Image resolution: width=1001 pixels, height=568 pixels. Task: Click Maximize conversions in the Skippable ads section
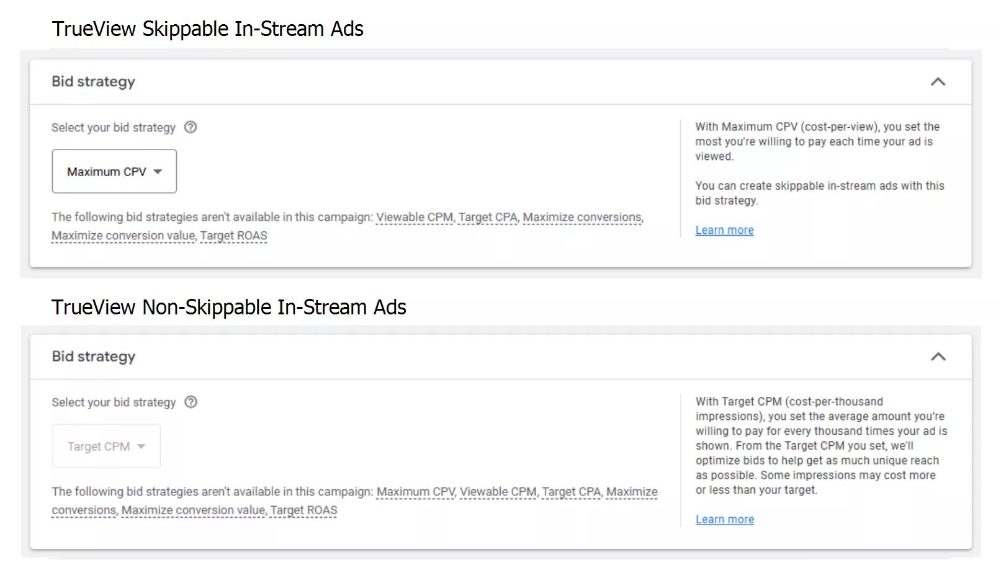pyautogui.click(x=582, y=217)
